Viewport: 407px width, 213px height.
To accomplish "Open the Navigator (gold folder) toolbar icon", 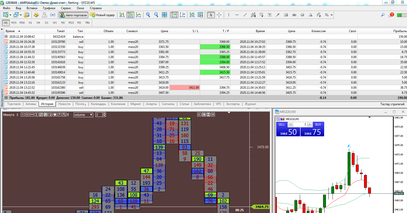I will click(x=36, y=15).
